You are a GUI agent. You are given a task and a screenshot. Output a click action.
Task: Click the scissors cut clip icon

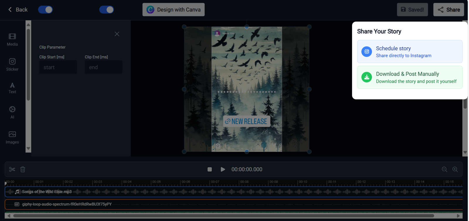(12, 169)
